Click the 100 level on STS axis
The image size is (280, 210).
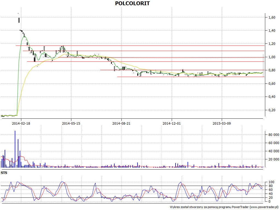(x=271, y=182)
